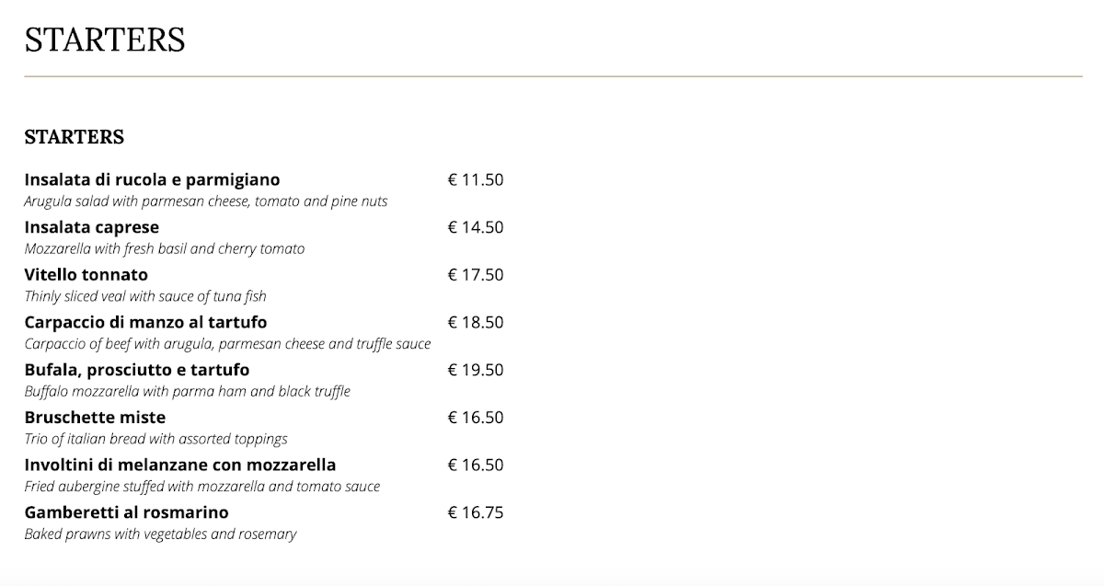Select the Vitello tonnato dish

tap(86, 275)
